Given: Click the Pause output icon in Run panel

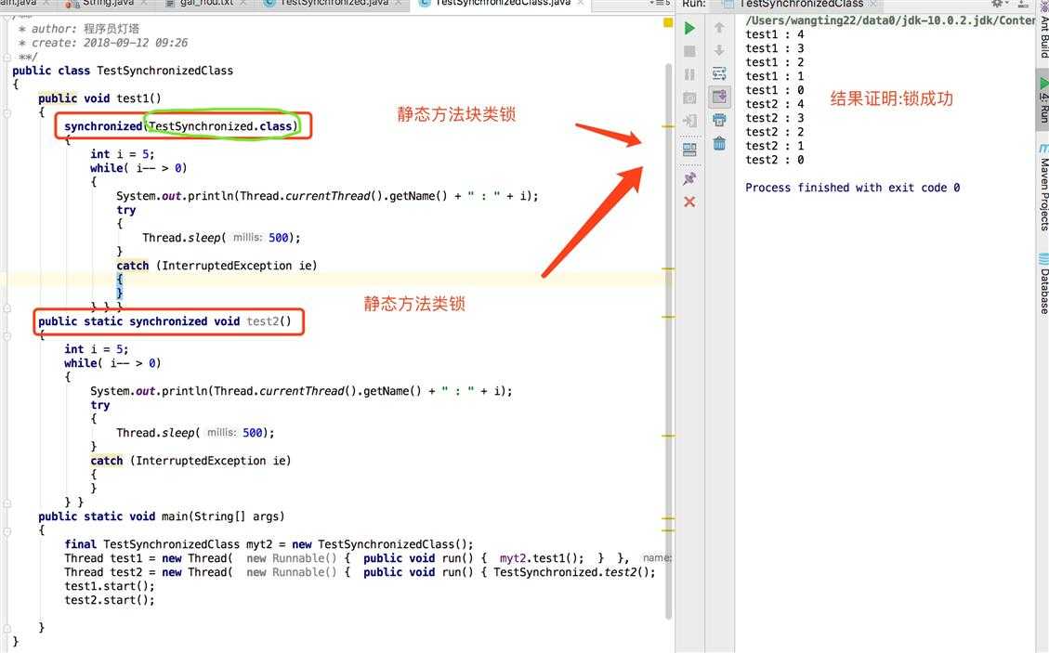Looking at the screenshot, I should click(x=689, y=74).
